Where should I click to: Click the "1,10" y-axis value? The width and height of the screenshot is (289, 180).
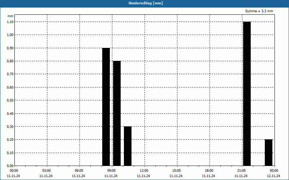10,22
